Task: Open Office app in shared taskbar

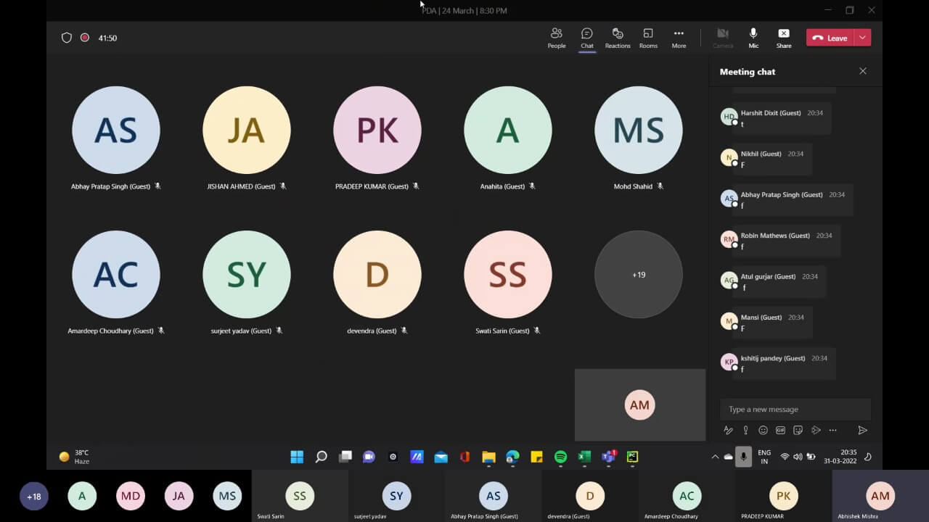Action: 464,457
